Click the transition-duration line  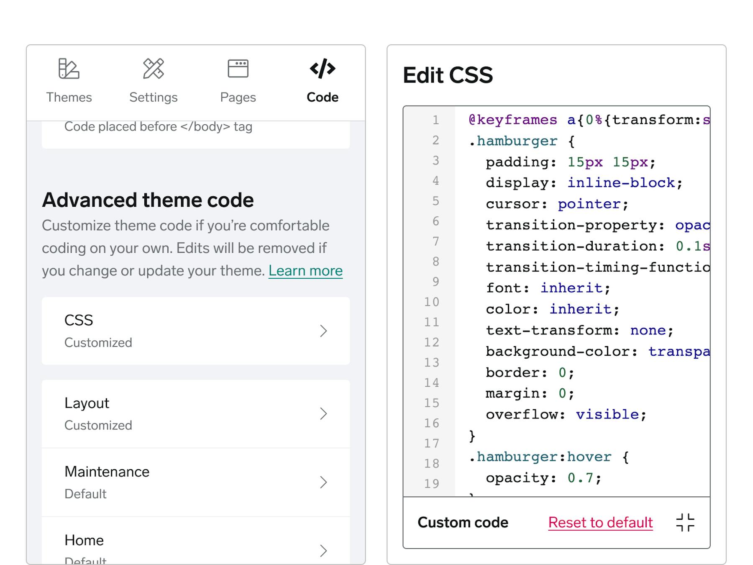[x=597, y=246]
